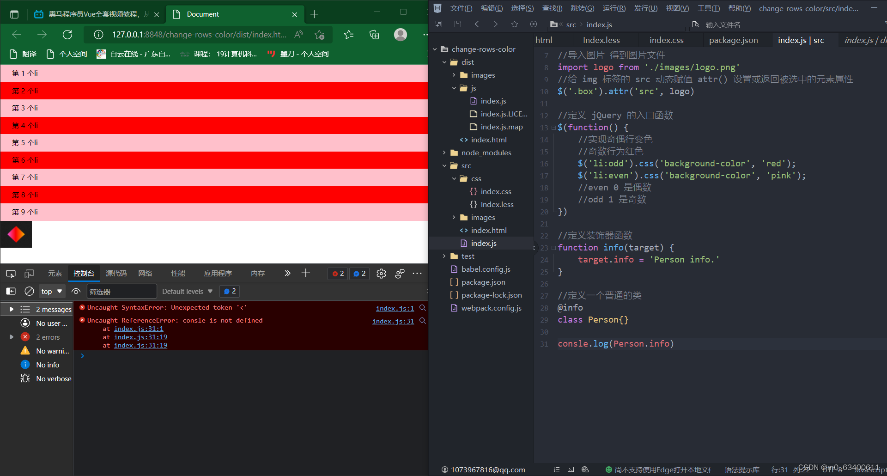Fold the $(function() block at line 13
The image size is (887, 476).
tap(553, 128)
